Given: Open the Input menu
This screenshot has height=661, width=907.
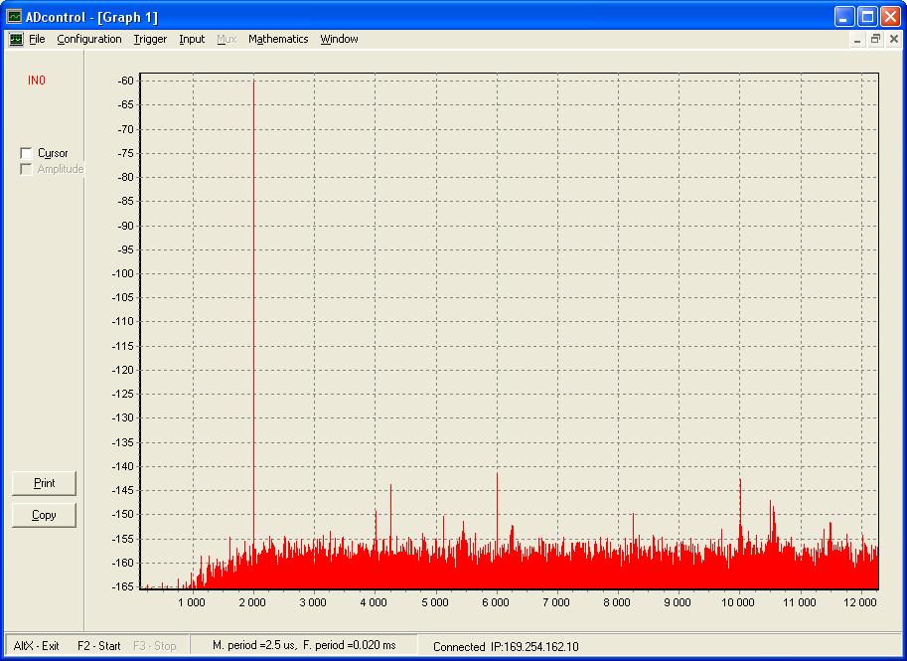Looking at the screenshot, I should pyautogui.click(x=192, y=39).
